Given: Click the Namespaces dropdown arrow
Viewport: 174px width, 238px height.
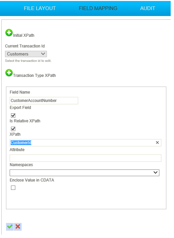Looking at the screenshot, I should (155, 172).
